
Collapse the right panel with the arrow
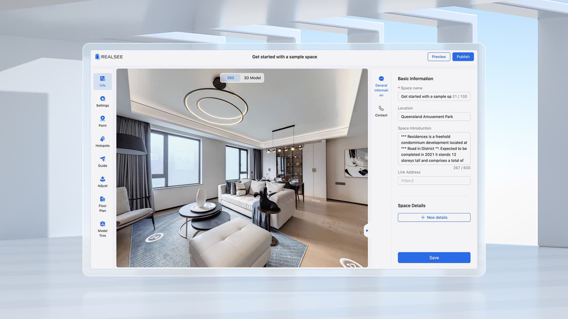pos(367,230)
